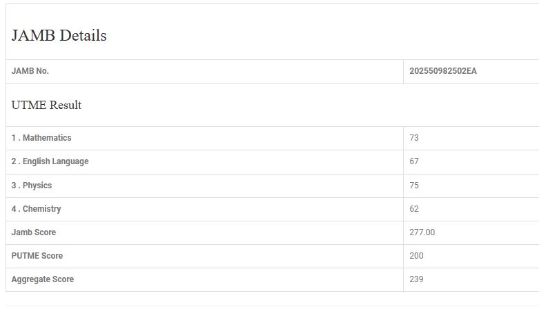This screenshot has height=309, width=539.
Task: Select the PUTME Score value 200
Action: (416, 256)
